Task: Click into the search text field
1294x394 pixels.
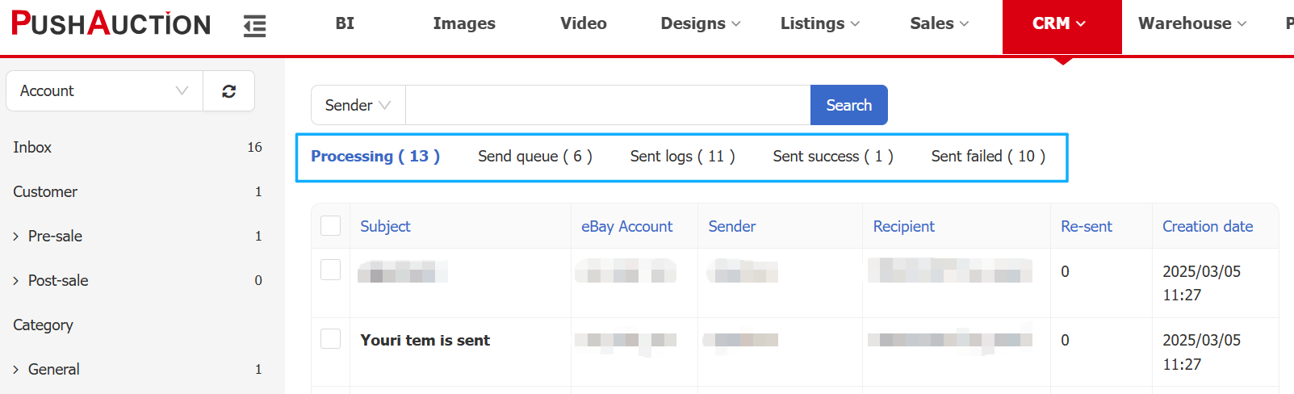Action: 607,106
